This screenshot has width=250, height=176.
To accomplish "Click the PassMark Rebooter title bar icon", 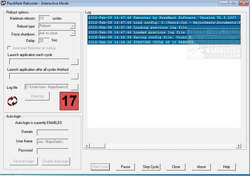I will click(x=3, y=3).
